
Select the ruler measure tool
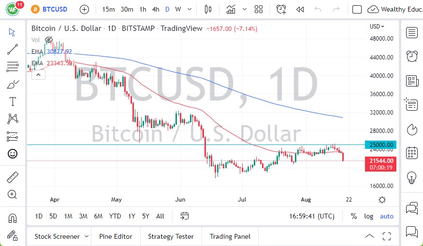[13, 177]
